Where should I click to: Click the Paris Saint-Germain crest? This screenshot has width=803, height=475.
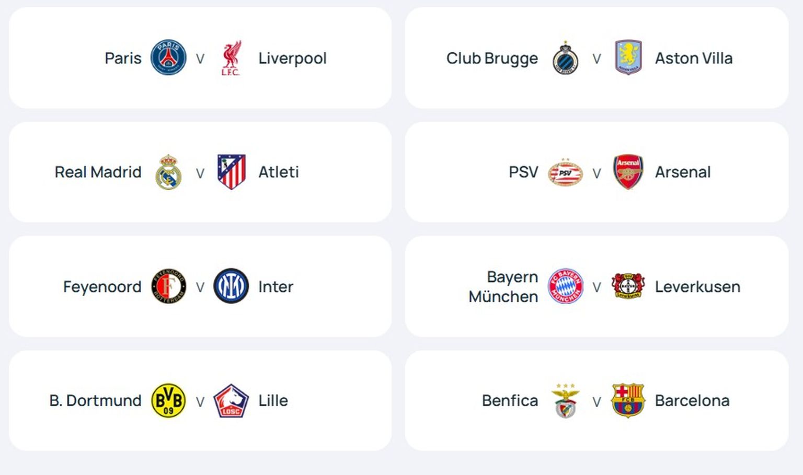168,57
